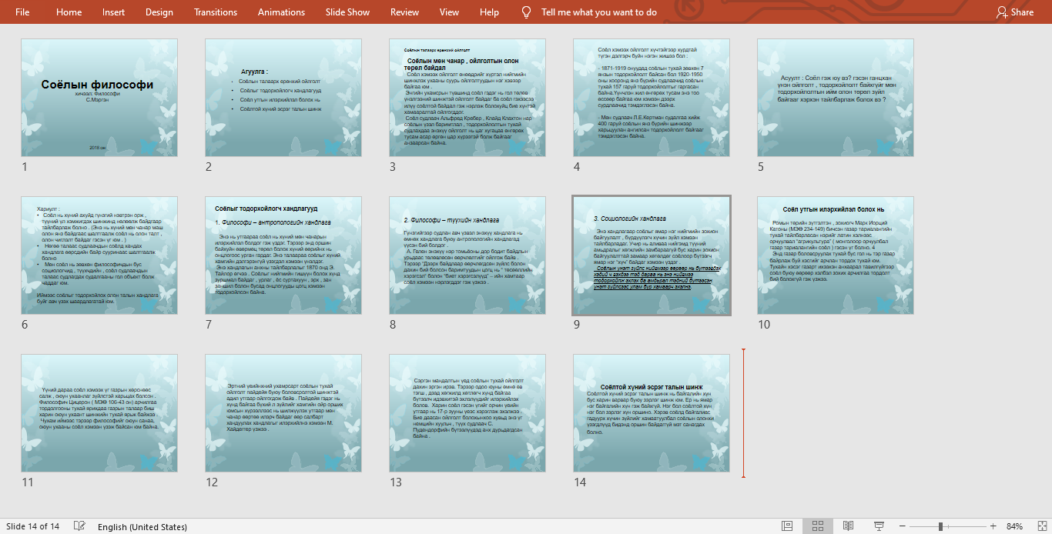The height and width of the screenshot is (534, 1052).
Task: Open the File menu
Action: 22,12
